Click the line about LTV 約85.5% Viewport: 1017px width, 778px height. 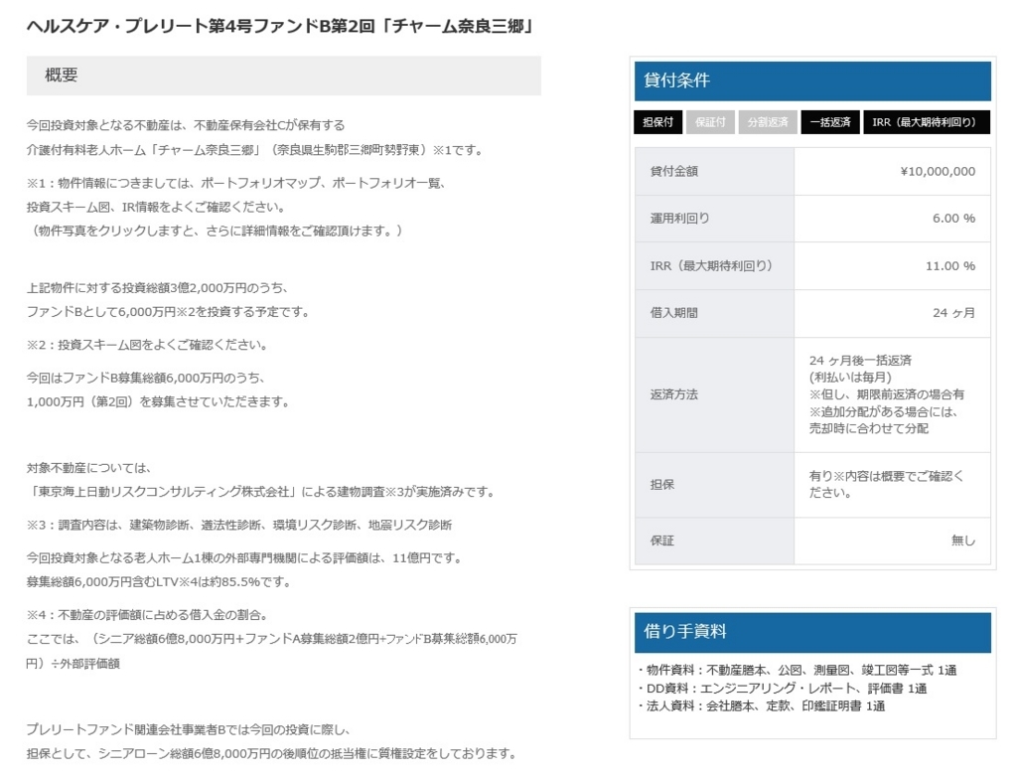[159, 582]
